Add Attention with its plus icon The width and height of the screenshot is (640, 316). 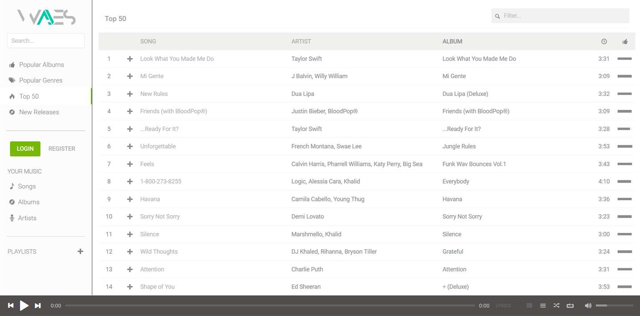[x=130, y=269]
